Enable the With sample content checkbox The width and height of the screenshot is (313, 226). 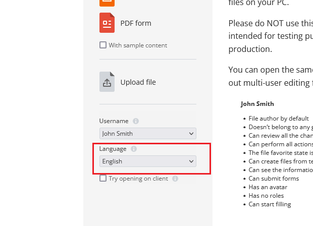click(103, 45)
